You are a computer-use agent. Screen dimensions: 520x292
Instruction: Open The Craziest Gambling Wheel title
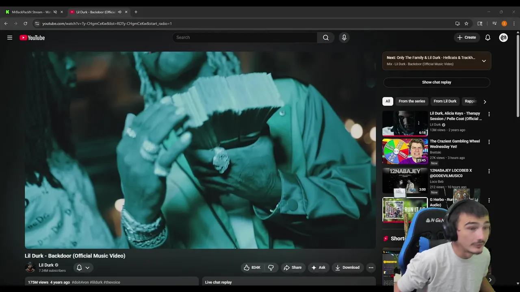(455, 144)
